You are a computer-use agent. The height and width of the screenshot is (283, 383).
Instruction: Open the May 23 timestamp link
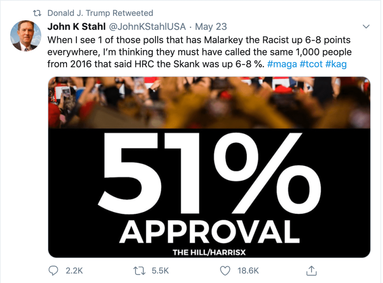tap(211, 27)
